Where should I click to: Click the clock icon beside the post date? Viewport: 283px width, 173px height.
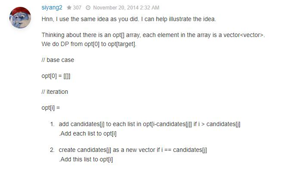click(88, 8)
